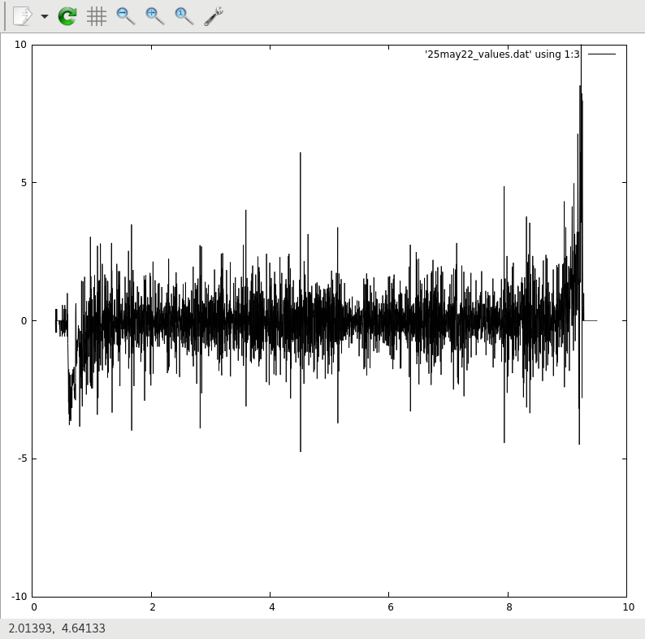Click the y-axis tick label -10
This screenshot has width=645, height=639.
pos(19,596)
